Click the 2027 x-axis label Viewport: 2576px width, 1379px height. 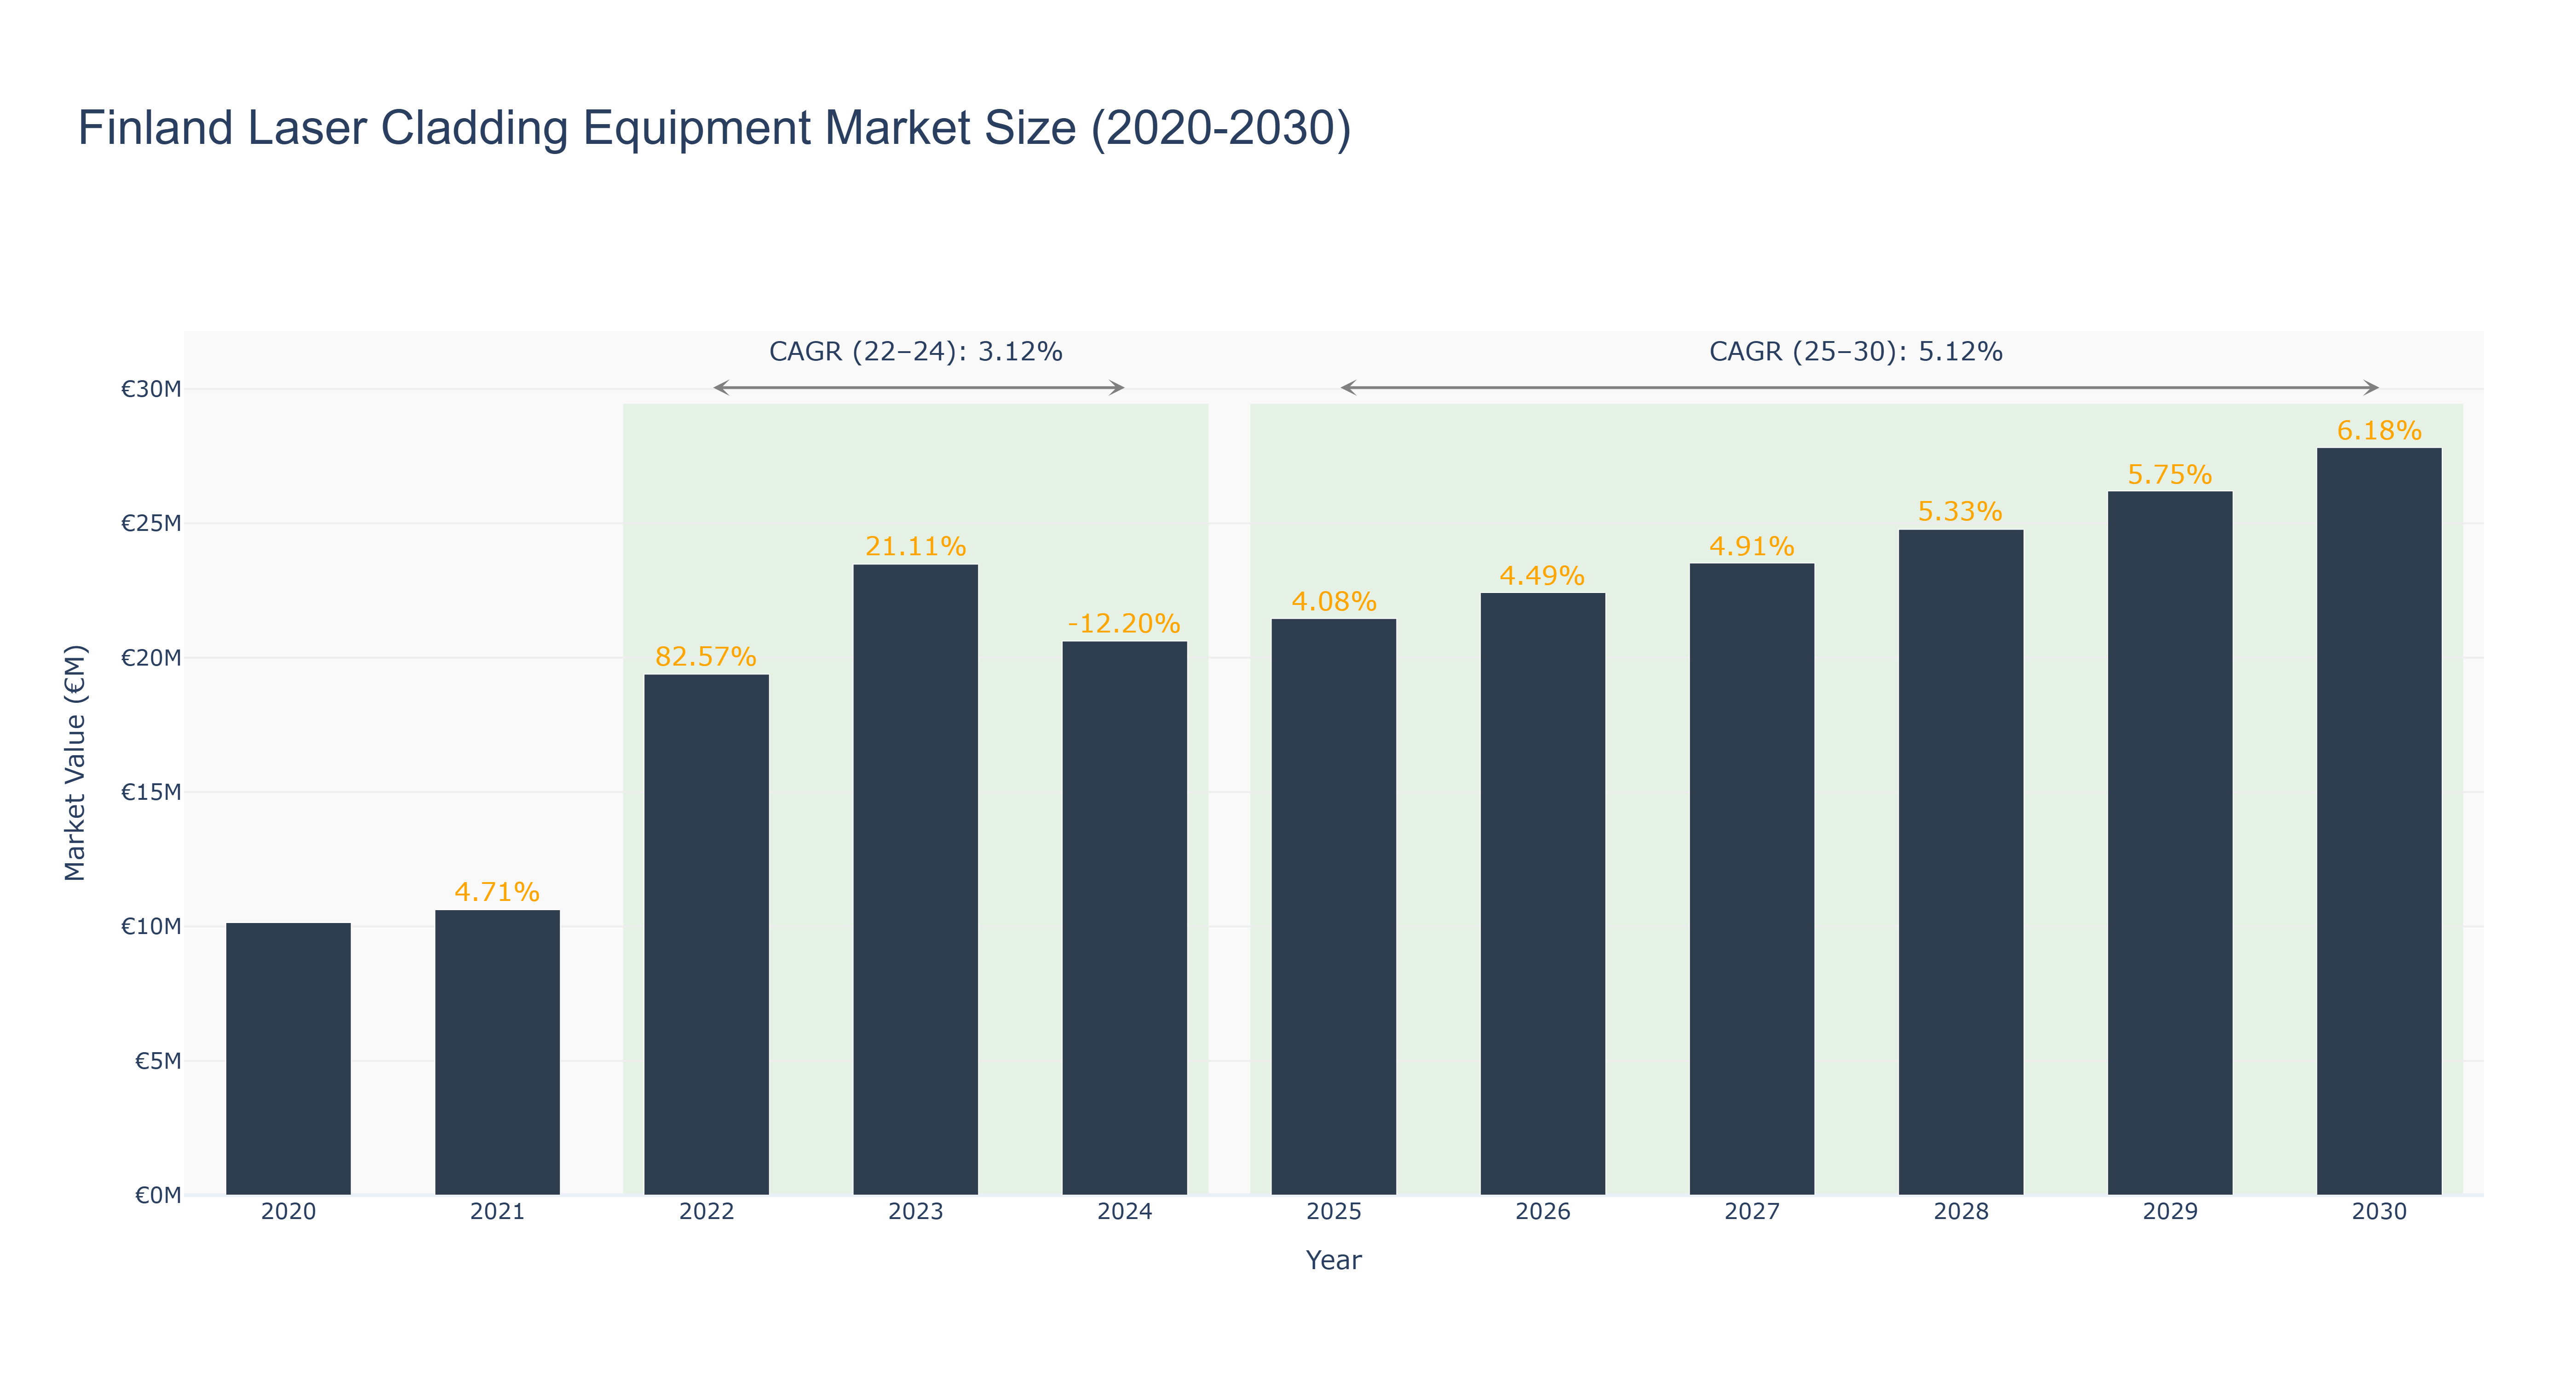(x=1751, y=1211)
